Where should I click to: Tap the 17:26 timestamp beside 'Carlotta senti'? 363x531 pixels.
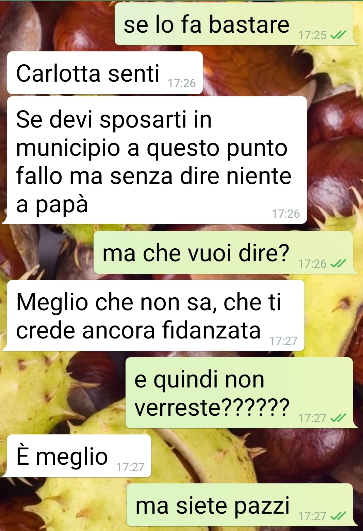click(182, 83)
